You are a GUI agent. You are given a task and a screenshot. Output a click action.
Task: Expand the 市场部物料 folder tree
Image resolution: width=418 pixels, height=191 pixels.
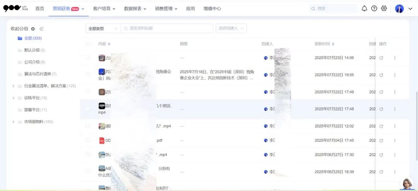click(x=14, y=122)
